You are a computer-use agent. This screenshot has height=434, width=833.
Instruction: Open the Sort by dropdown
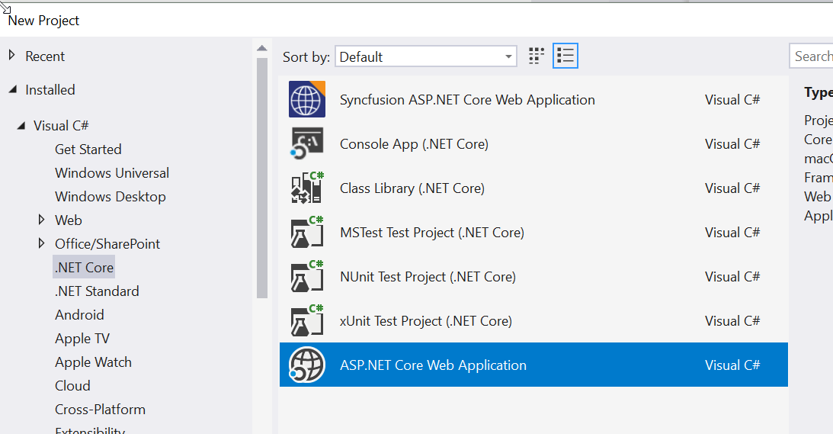point(425,56)
